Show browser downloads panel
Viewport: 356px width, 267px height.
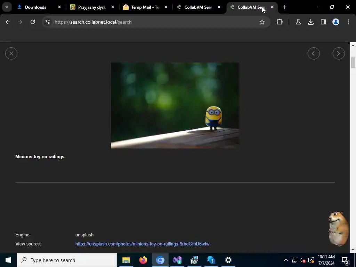pyautogui.click(x=310, y=22)
